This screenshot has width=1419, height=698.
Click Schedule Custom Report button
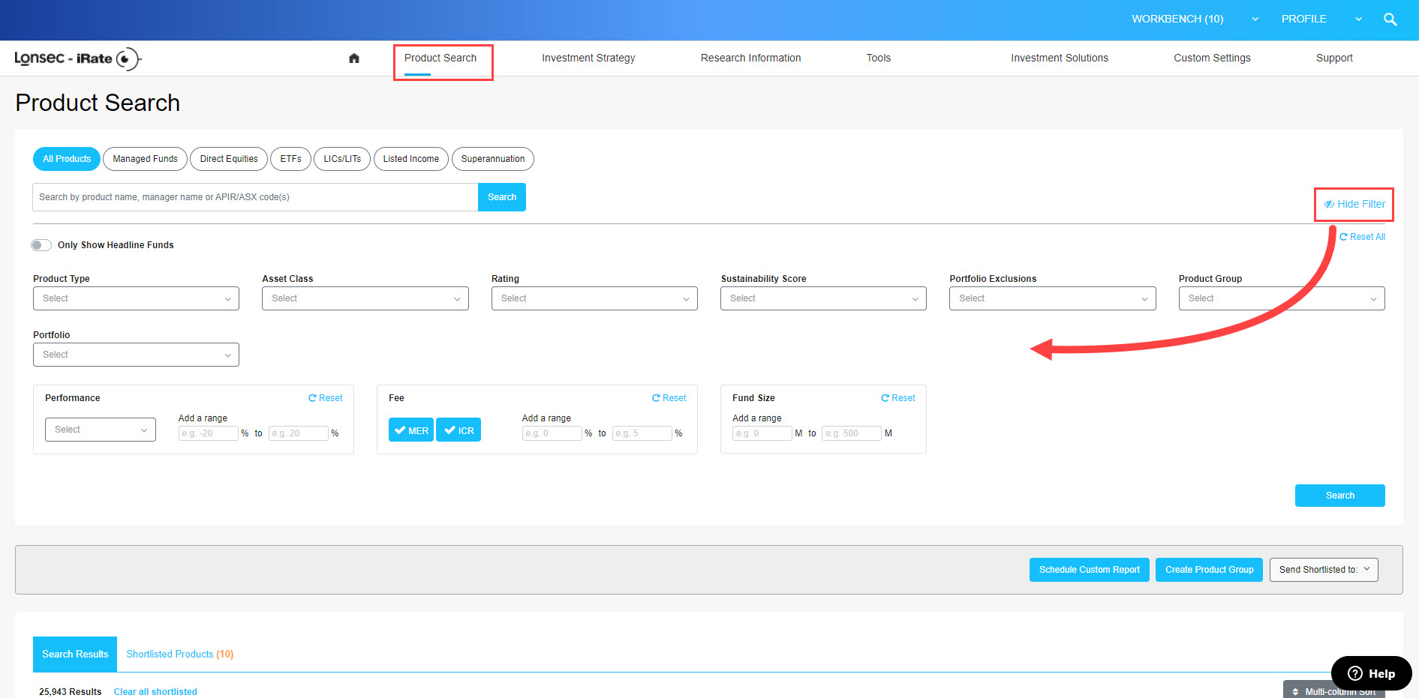click(x=1089, y=570)
